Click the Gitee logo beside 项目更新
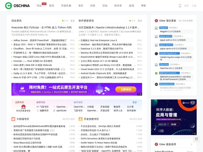Image resolution: width=203 pixels, height=152 pixels. pyautogui.click(x=156, y=21)
